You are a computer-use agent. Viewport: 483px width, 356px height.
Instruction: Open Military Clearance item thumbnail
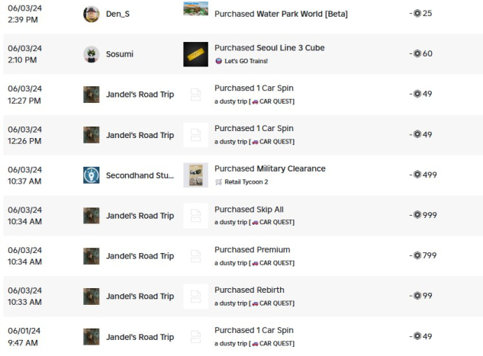[x=196, y=175]
